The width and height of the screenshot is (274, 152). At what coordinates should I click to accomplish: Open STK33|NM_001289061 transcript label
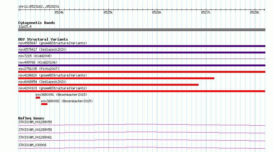(x=35, y=137)
